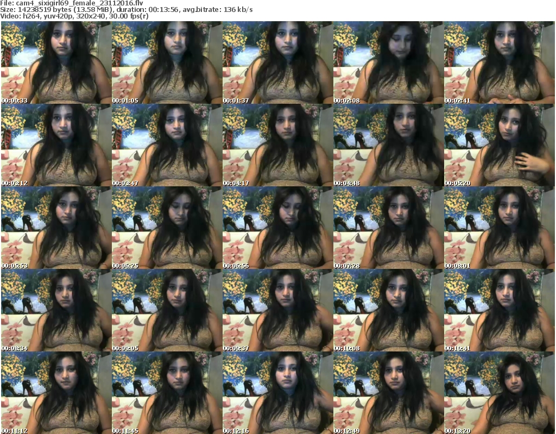Image resolution: width=556 pixels, height=434 pixels.
Task: Open the frame at 00:08:34
Action: tap(56, 311)
